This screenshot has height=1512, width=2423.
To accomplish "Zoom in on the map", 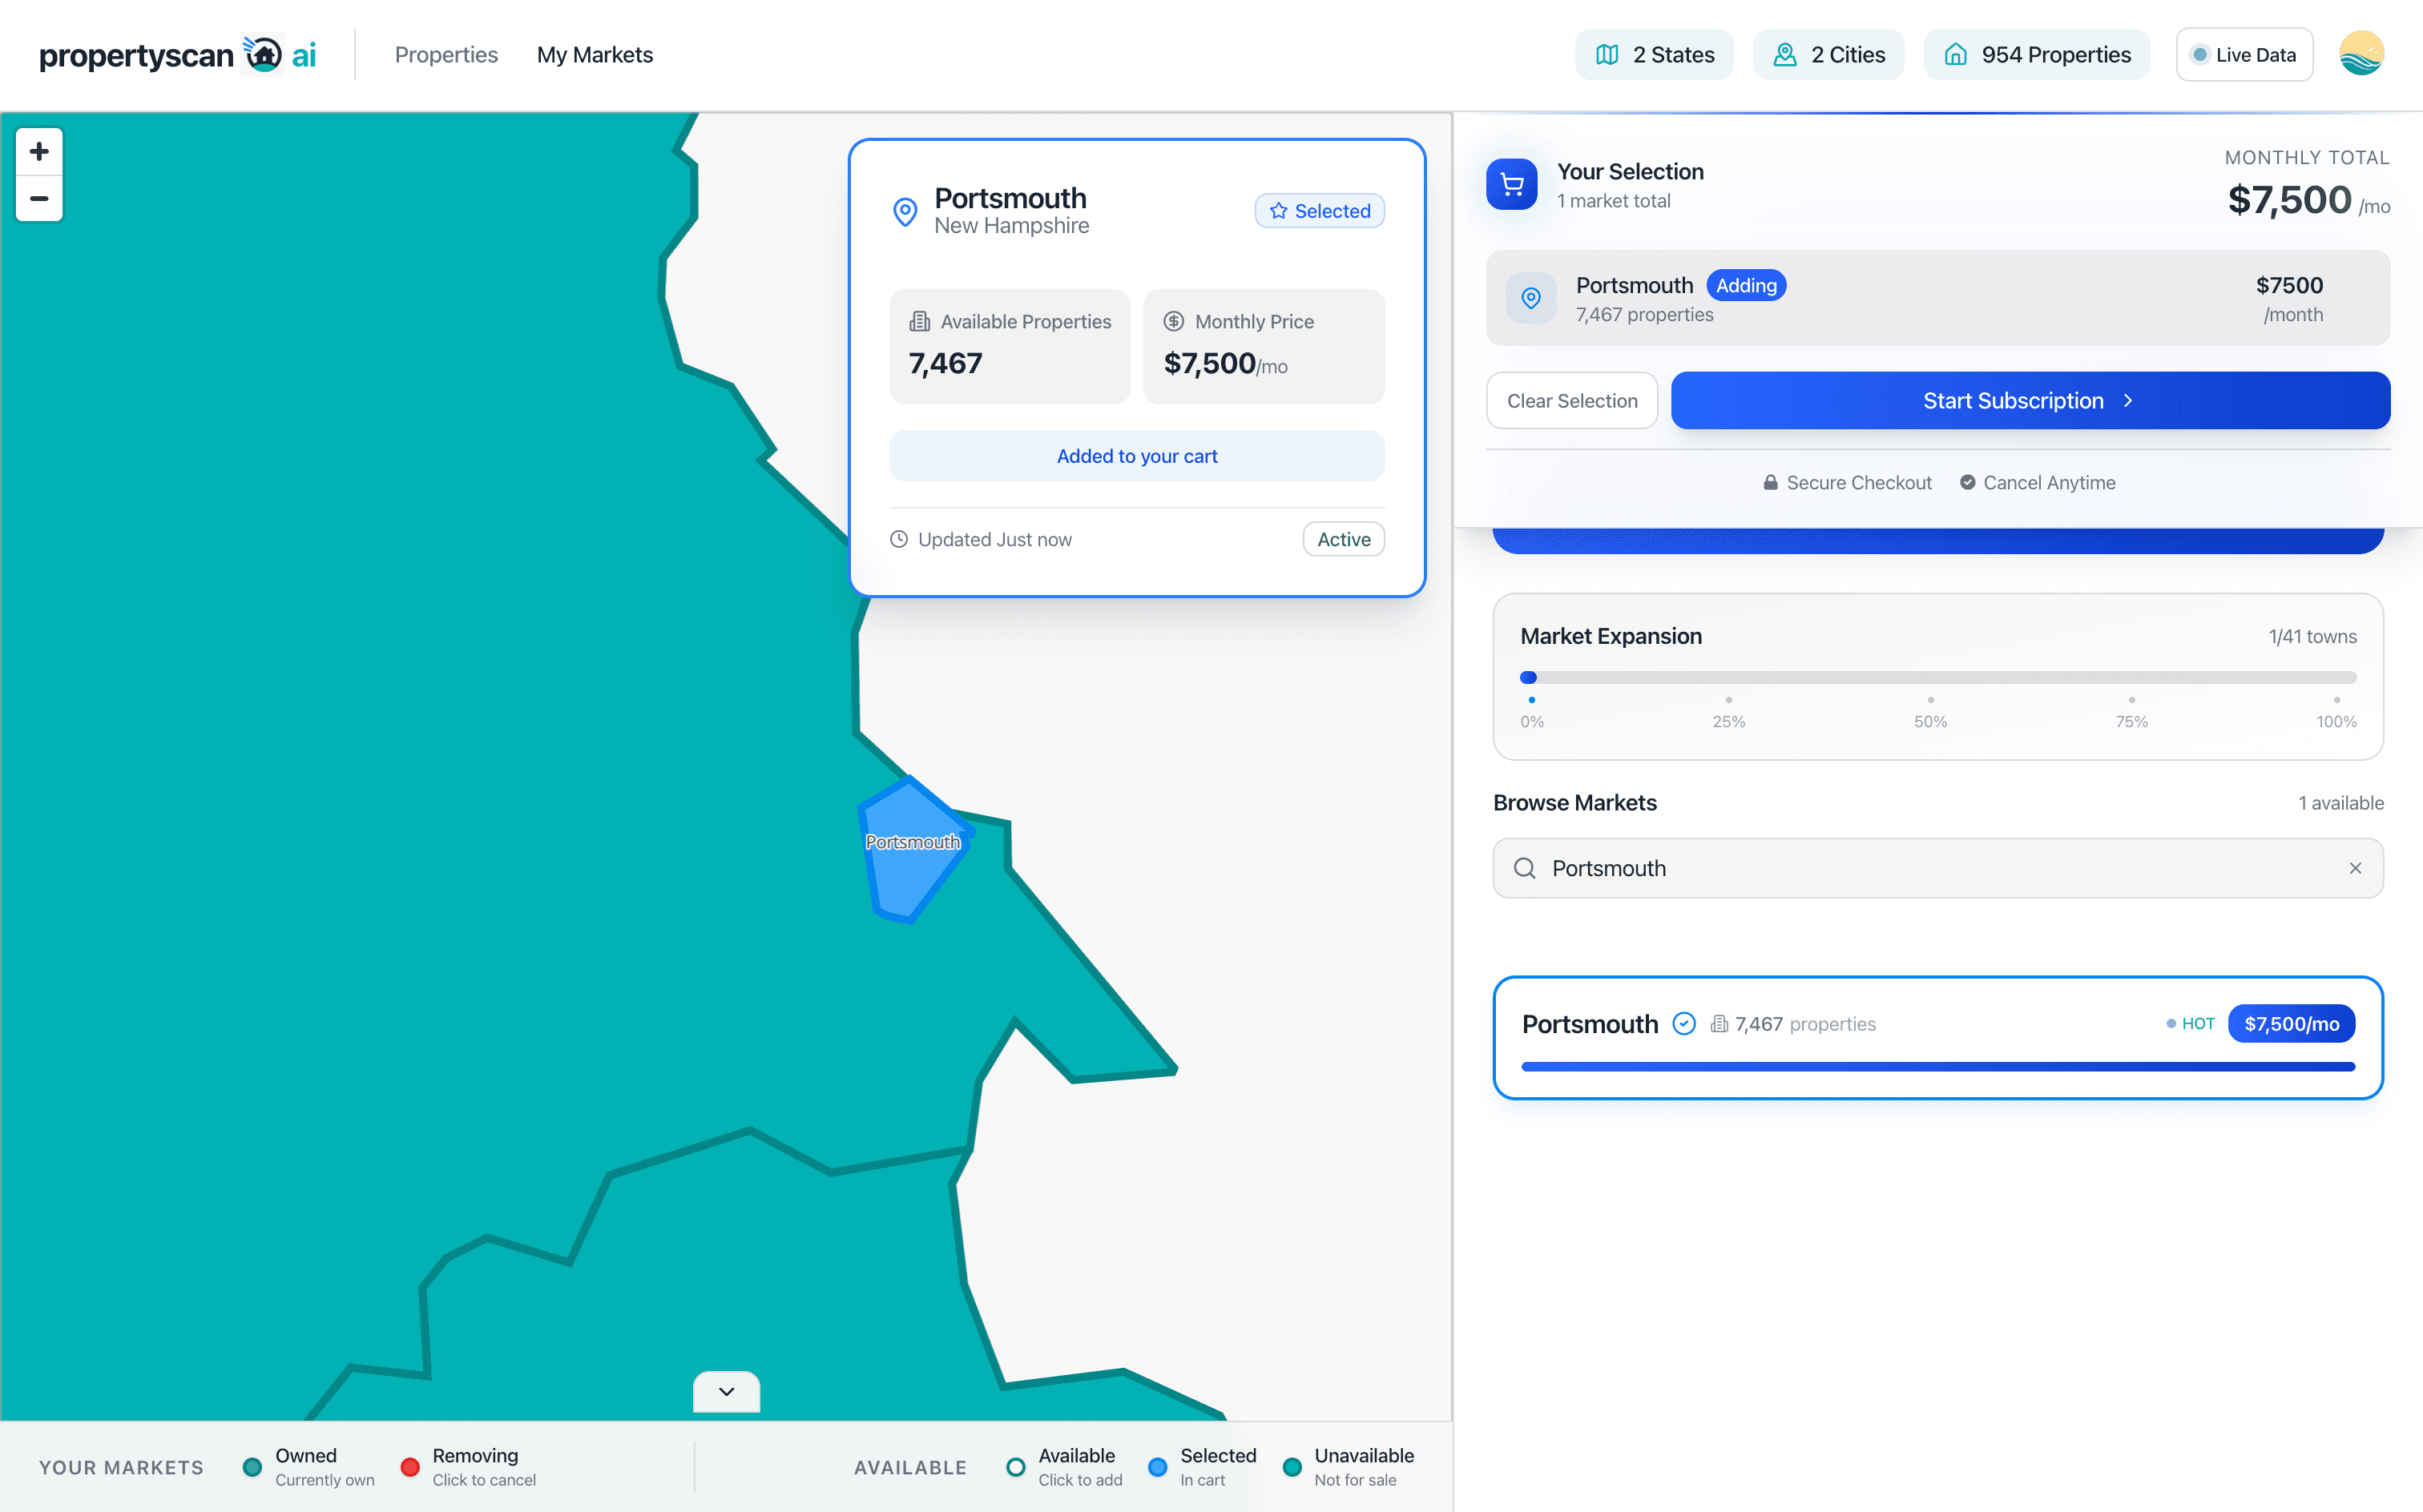I will [39, 152].
